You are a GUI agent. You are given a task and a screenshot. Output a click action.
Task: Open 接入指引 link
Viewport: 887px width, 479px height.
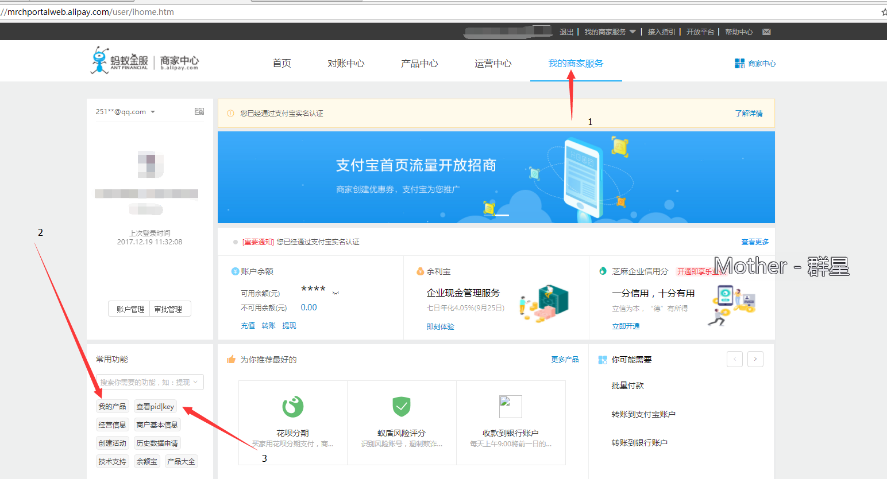pos(661,32)
